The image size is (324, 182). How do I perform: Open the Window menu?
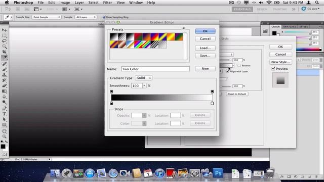(136, 3)
